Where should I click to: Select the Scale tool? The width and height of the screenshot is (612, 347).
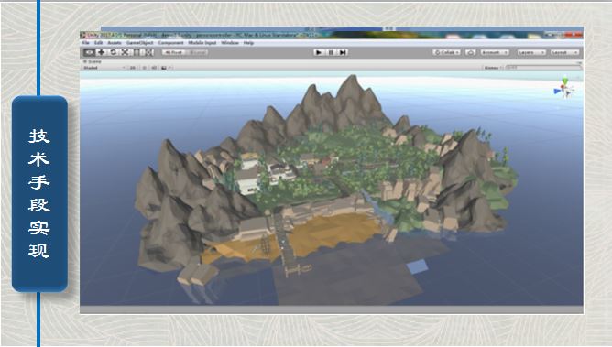(x=126, y=52)
